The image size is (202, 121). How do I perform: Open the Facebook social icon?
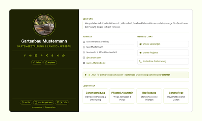click(x=25, y=55)
